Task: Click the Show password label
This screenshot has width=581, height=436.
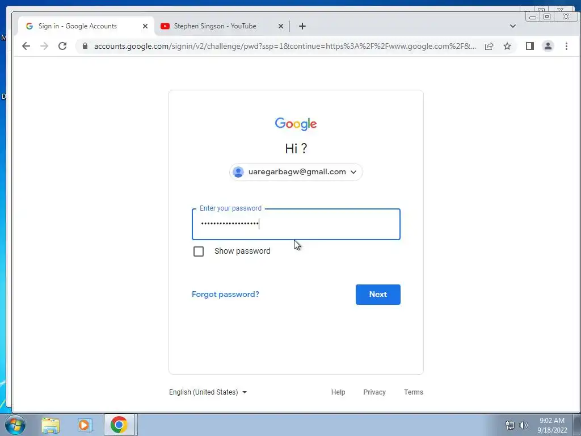Action: click(x=242, y=251)
